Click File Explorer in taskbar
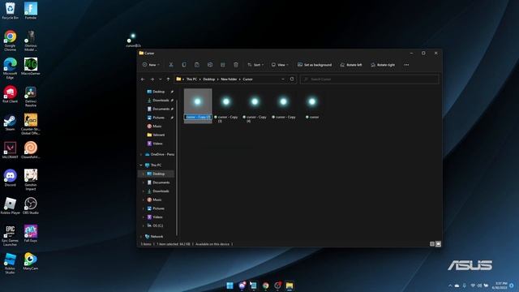 [290, 286]
